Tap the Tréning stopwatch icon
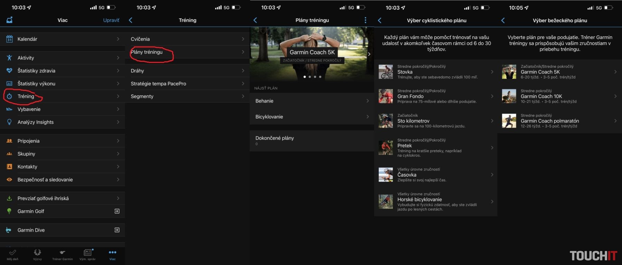 (x=9, y=97)
